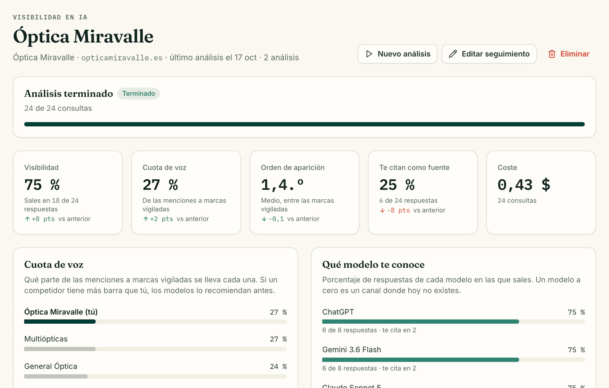Click the trash icon beside Eliminar
Viewport: 609px width, 388px height.
tap(552, 54)
